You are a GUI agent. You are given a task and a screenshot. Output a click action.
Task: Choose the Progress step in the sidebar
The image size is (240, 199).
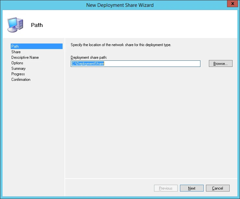[18, 74]
